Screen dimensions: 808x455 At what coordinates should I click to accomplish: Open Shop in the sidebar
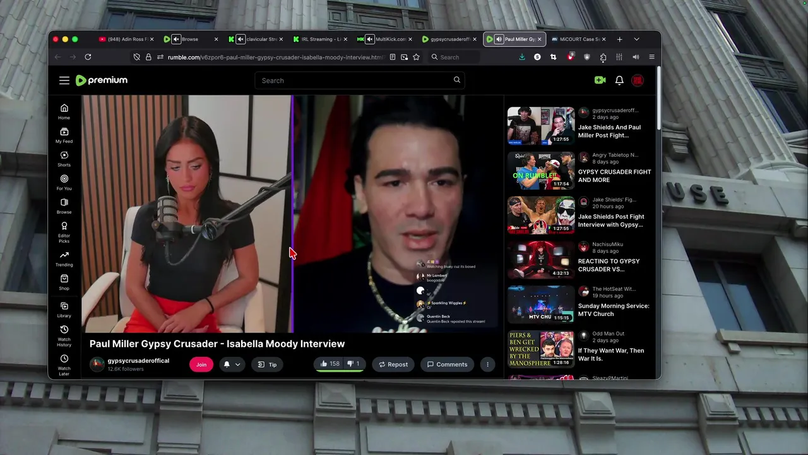[x=64, y=282]
